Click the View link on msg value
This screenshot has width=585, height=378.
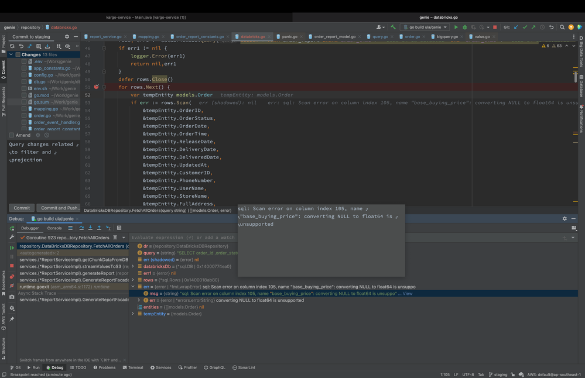tap(408, 294)
